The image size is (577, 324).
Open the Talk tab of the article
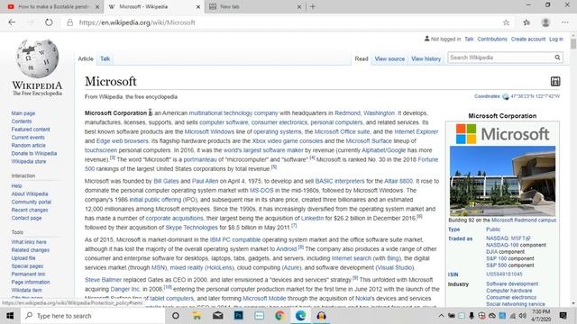click(x=105, y=58)
